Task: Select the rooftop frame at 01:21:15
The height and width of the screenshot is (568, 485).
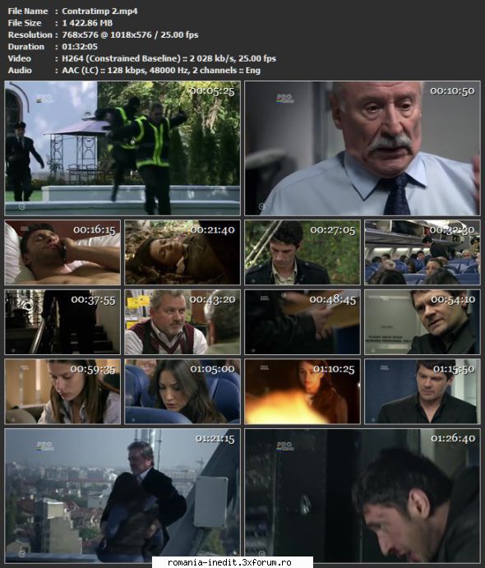Action: (122, 496)
